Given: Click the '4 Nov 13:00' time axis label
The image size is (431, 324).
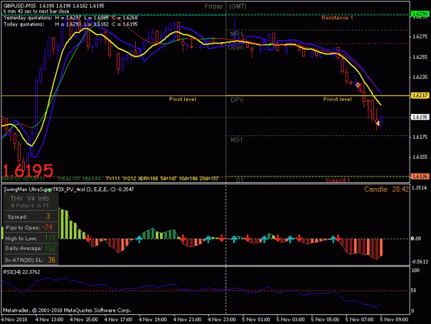Looking at the screenshot, I should (x=50, y=319).
